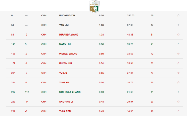Screen dimensions: 187x116
Task: Click average points 1.86 for Yan Liu
Action: tap(101, 25)
